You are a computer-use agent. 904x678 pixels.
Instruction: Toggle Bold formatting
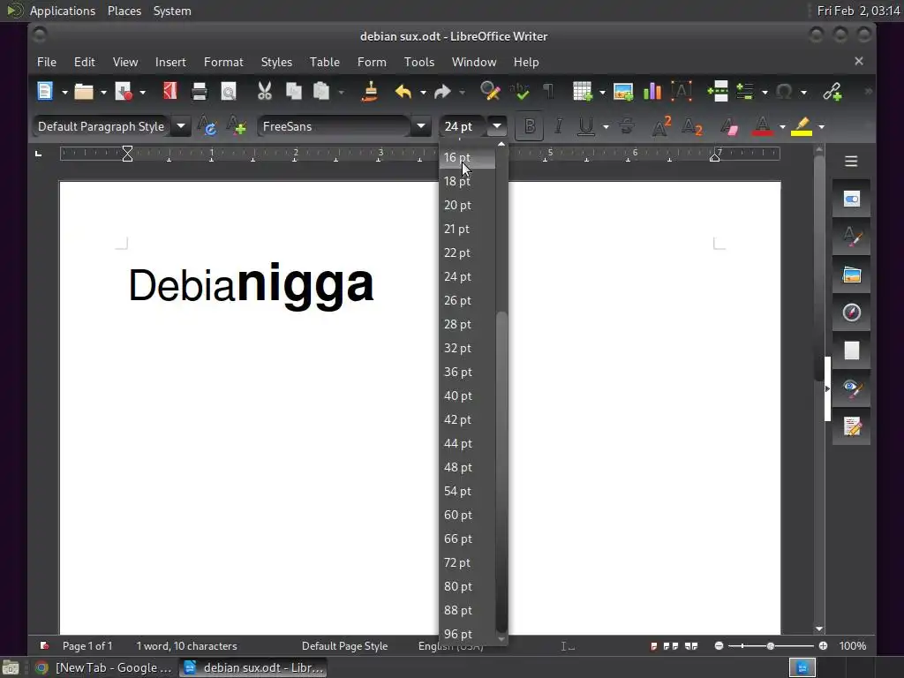(x=530, y=126)
